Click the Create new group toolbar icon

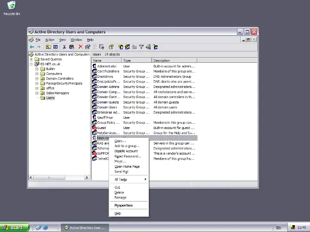click(127, 47)
